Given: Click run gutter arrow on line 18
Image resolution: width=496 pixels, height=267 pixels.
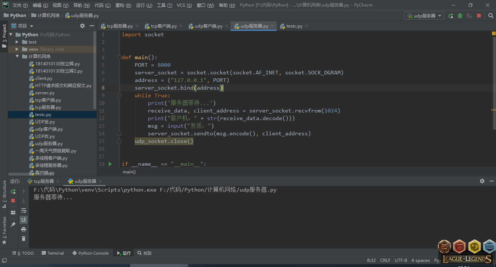Looking at the screenshot, I should coord(110,164).
